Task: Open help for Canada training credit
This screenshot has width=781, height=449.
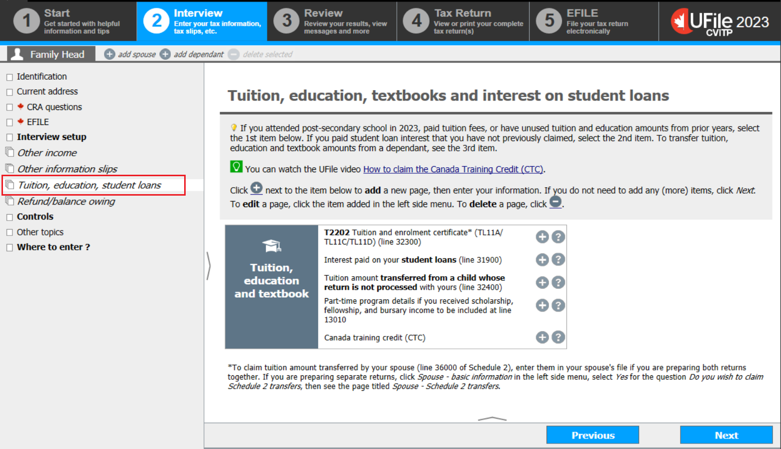Action: coord(558,337)
